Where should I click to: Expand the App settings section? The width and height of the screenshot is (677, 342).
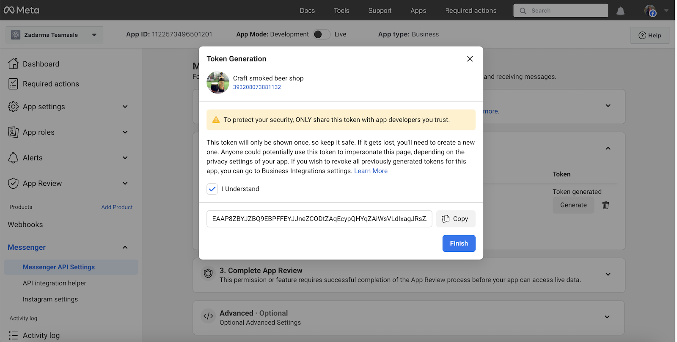click(x=125, y=107)
